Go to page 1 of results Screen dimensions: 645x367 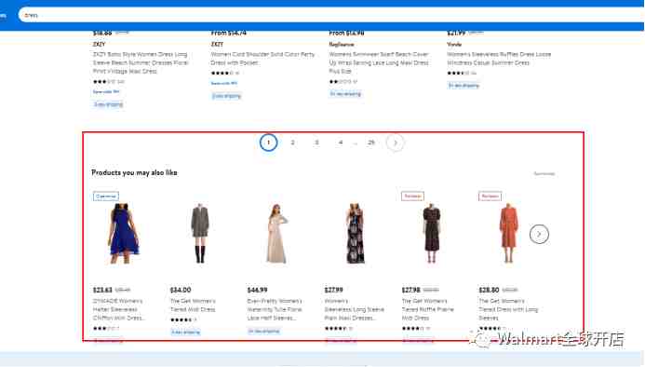coord(269,143)
